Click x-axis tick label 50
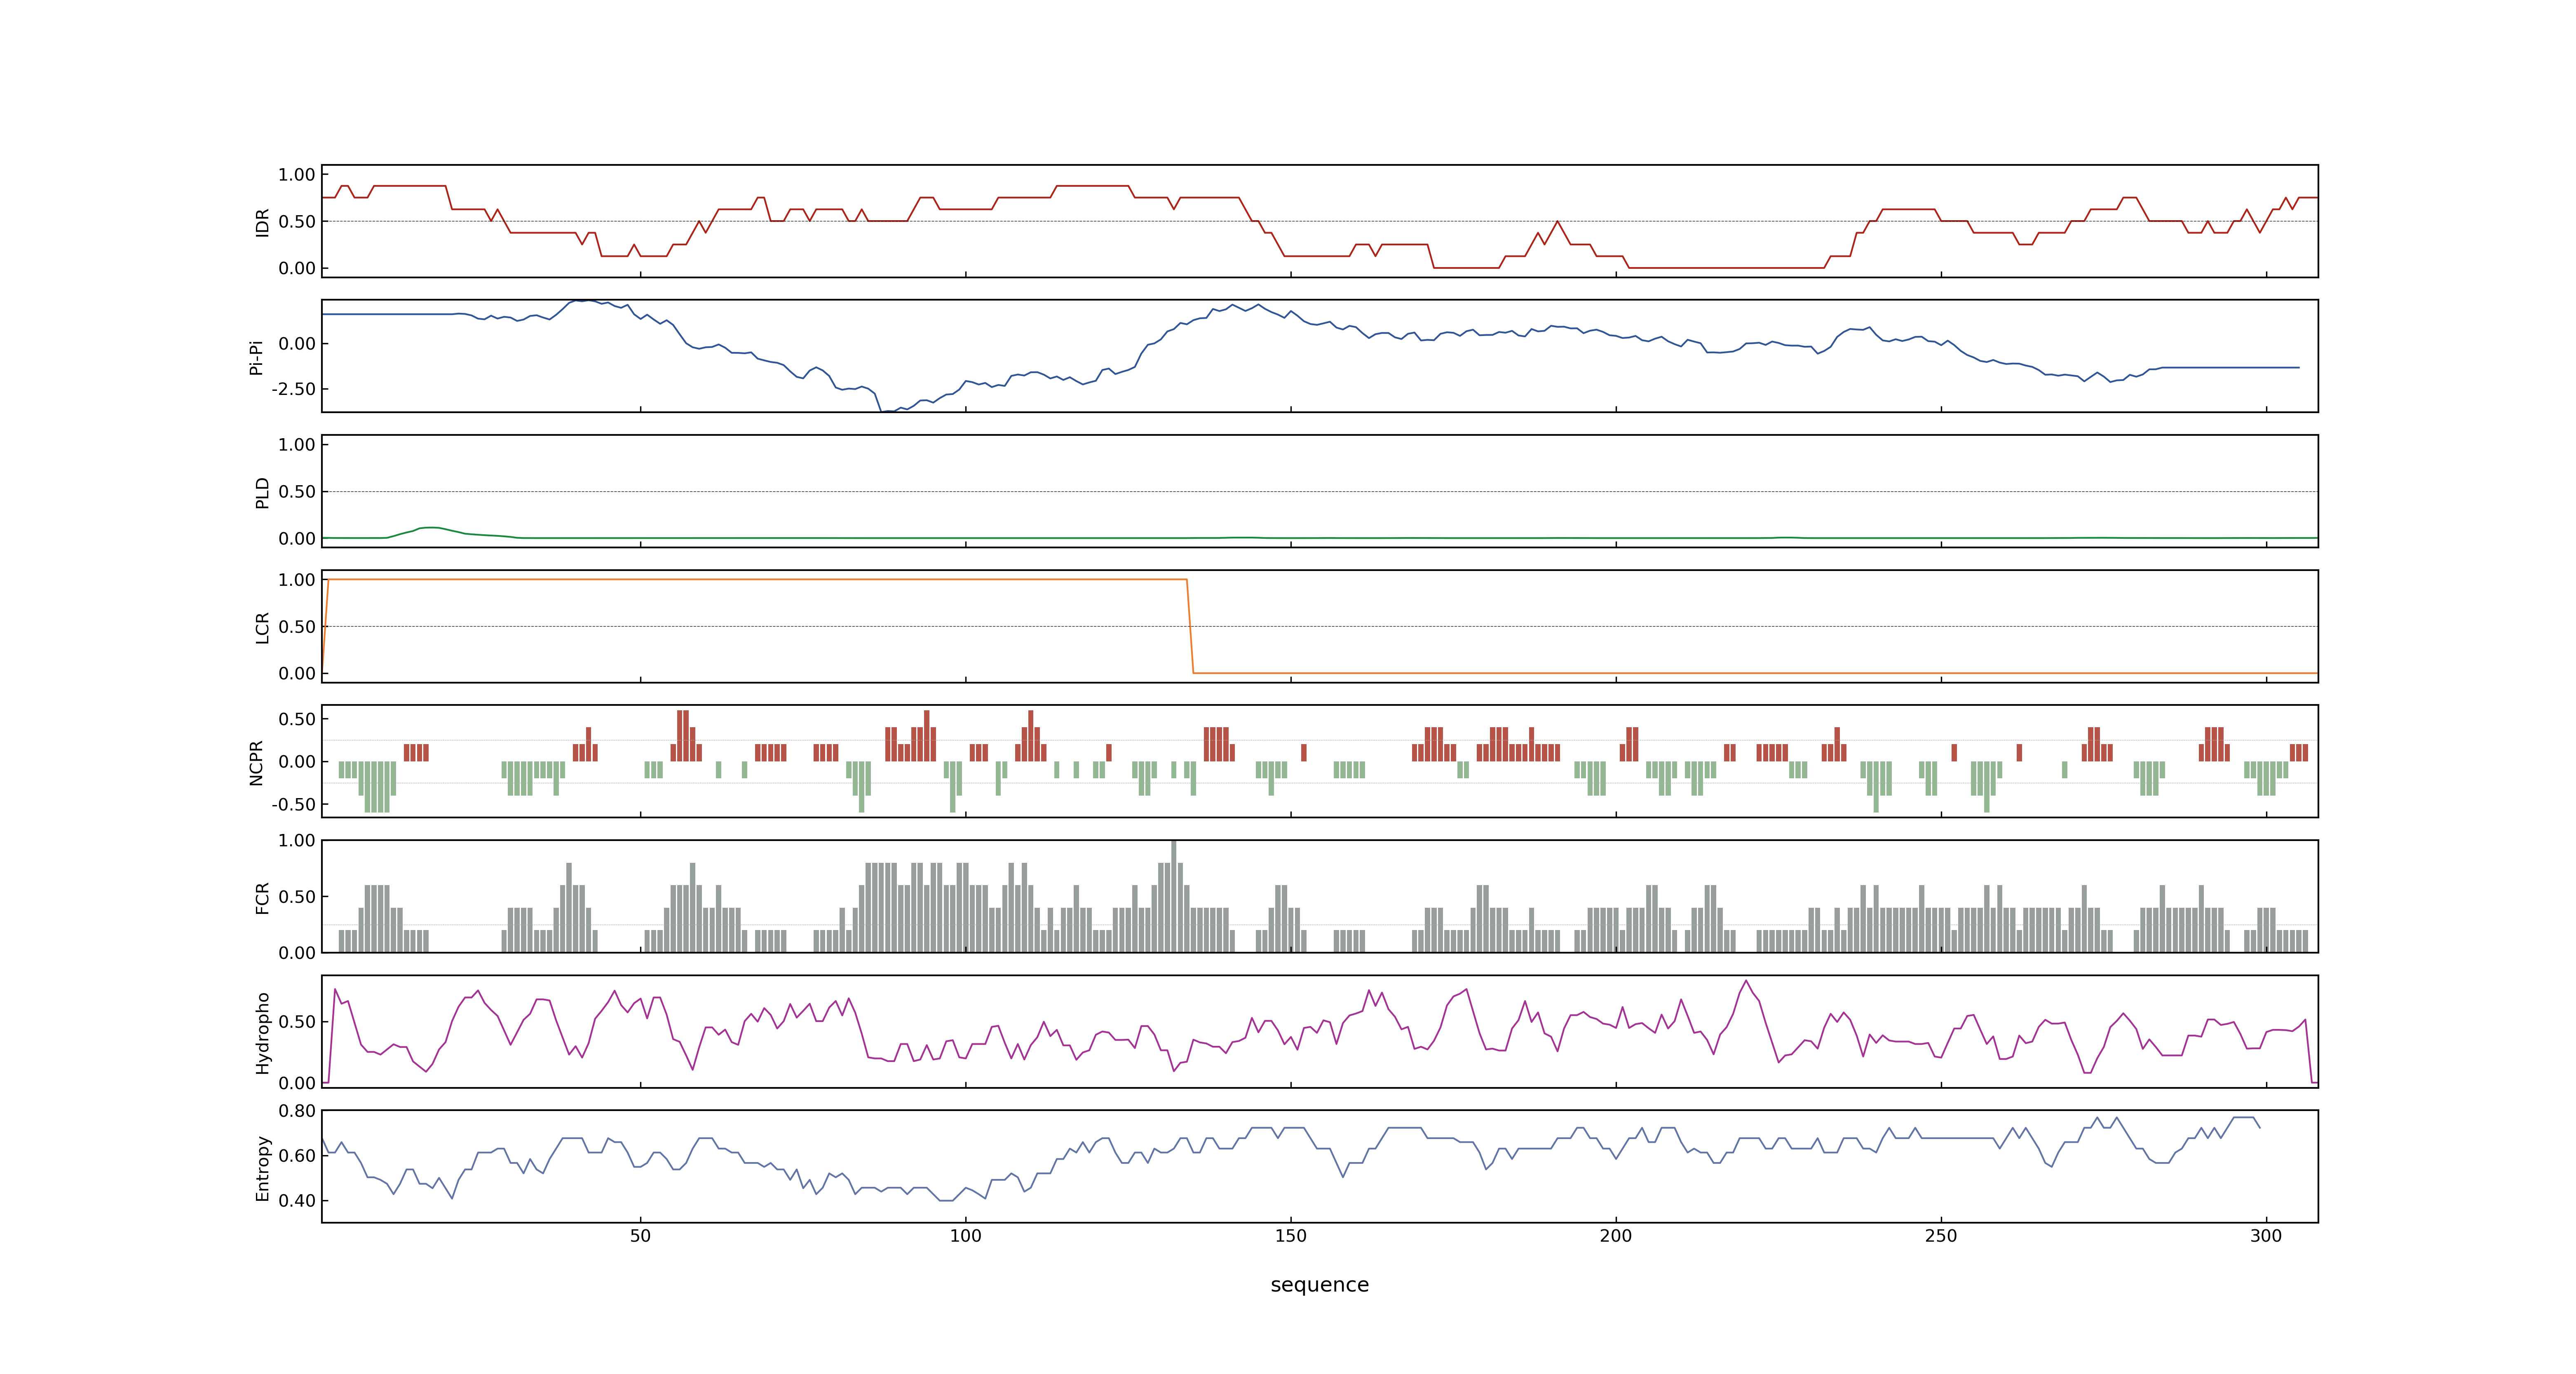Image resolution: width=2576 pixels, height=1374 pixels. 640,1236
